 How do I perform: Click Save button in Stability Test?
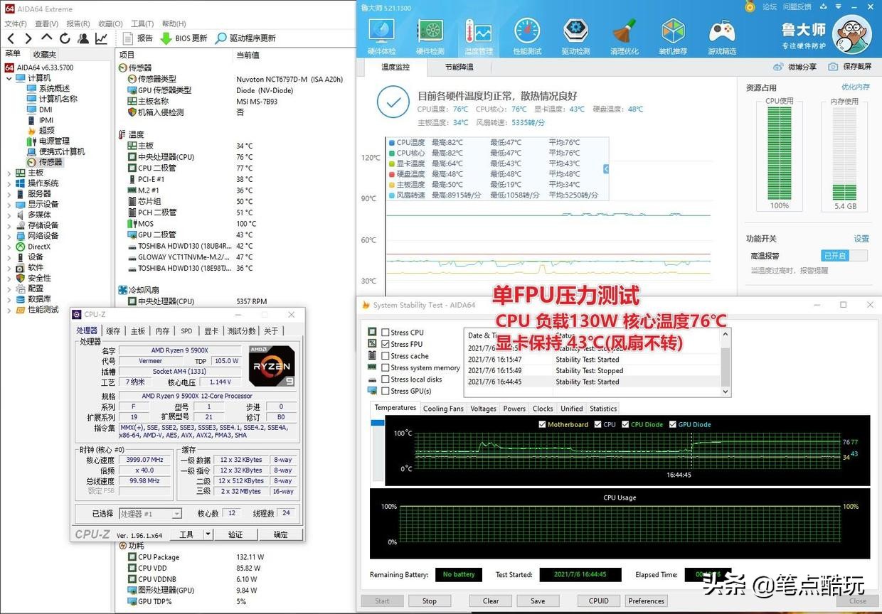[537, 600]
